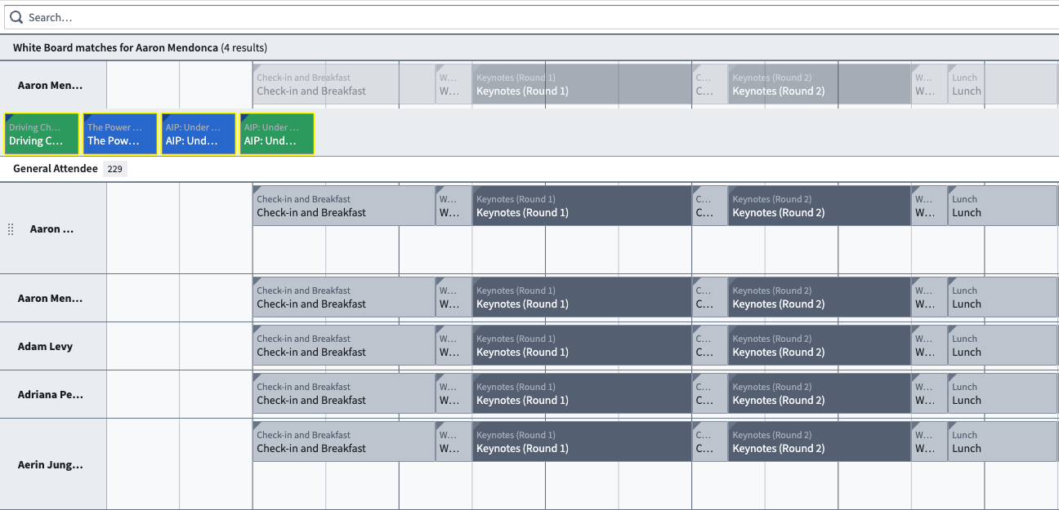Click Aaron Men… in the White Board matches row
Image resolution: width=1059 pixels, height=510 pixels.
coord(51,85)
